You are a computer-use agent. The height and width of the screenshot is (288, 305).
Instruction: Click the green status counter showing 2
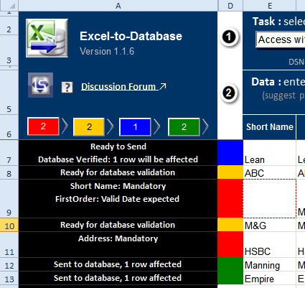(184, 126)
